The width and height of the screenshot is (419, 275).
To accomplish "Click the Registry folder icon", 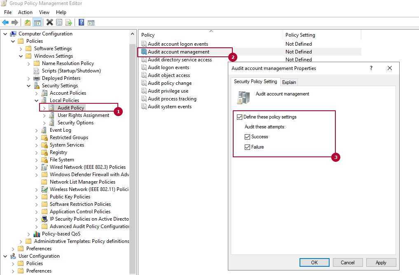I will 44,152.
